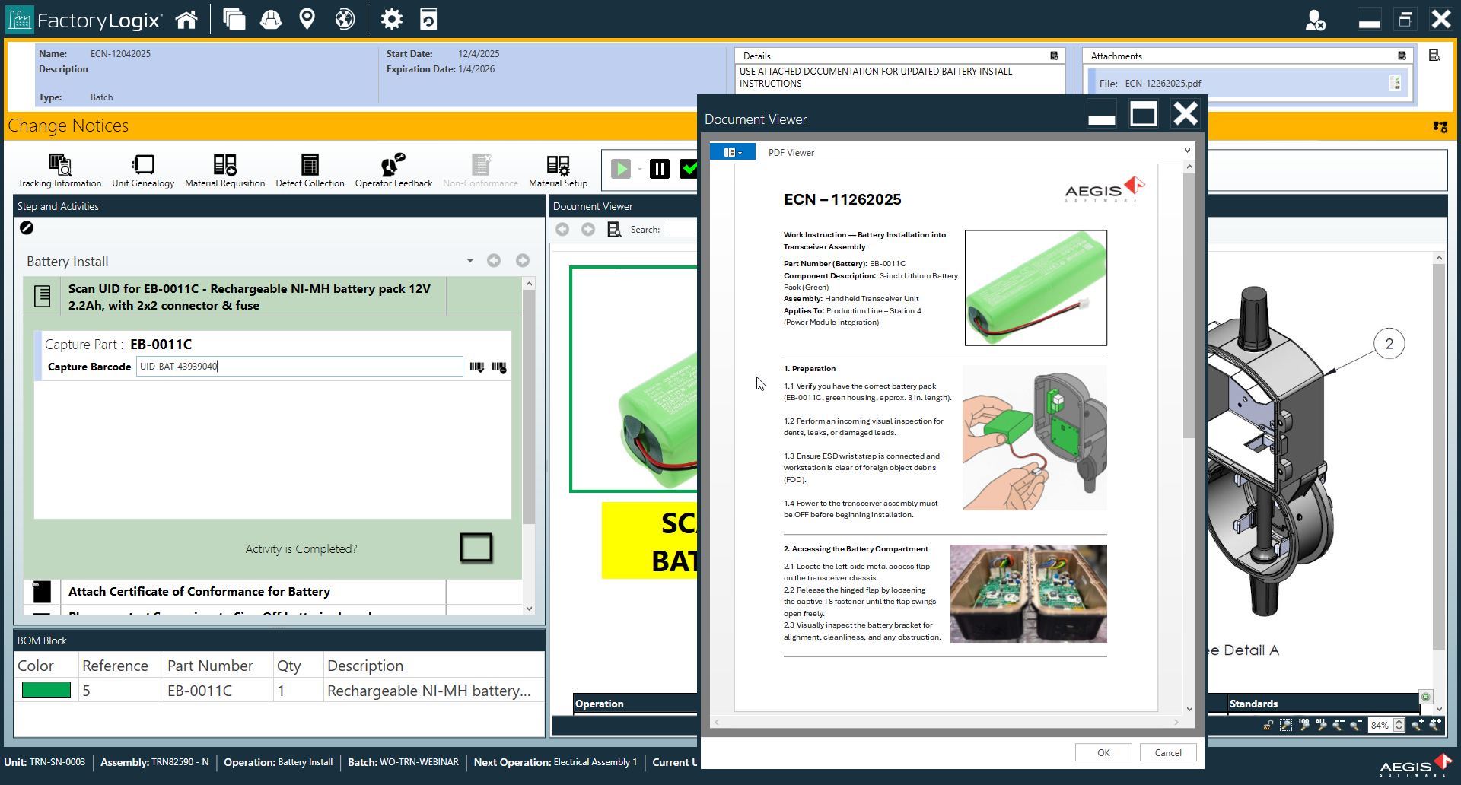Viewport: 1461px width, 785px height.
Task: Select the Unit Genealogy tool
Action: (x=142, y=169)
